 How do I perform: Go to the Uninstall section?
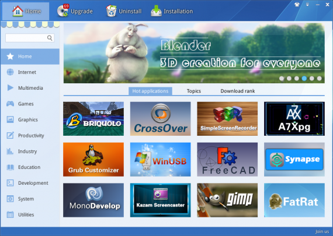click(124, 11)
